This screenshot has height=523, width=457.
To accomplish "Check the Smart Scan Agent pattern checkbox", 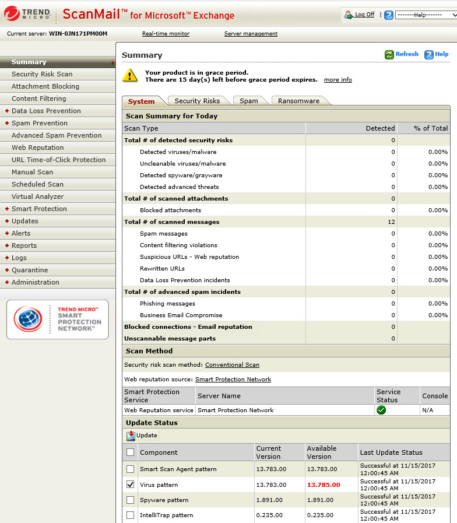I will (x=130, y=469).
